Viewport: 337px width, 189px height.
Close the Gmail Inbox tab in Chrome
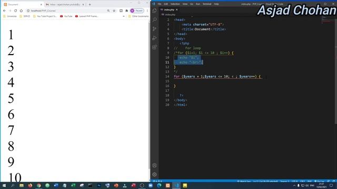(x=83, y=5)
